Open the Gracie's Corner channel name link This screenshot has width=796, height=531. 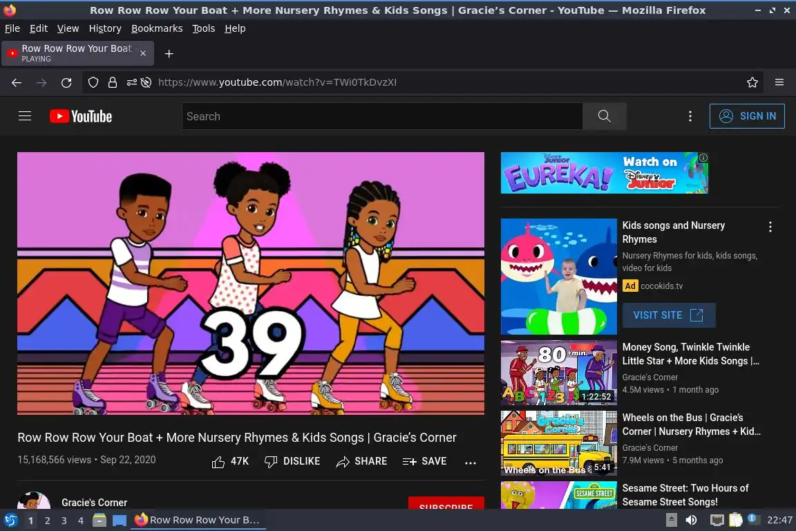[95, 503]
